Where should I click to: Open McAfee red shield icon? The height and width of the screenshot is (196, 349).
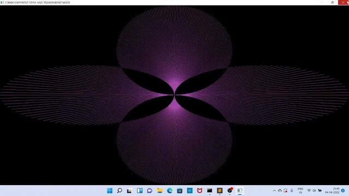tap(200, 191)
